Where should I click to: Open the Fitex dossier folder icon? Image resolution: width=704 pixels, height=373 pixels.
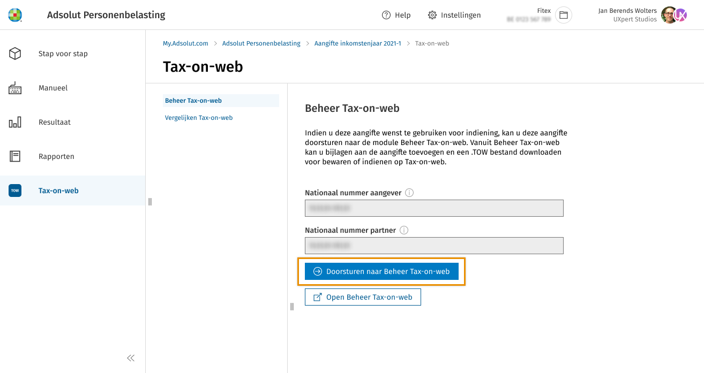click(563, 15)
